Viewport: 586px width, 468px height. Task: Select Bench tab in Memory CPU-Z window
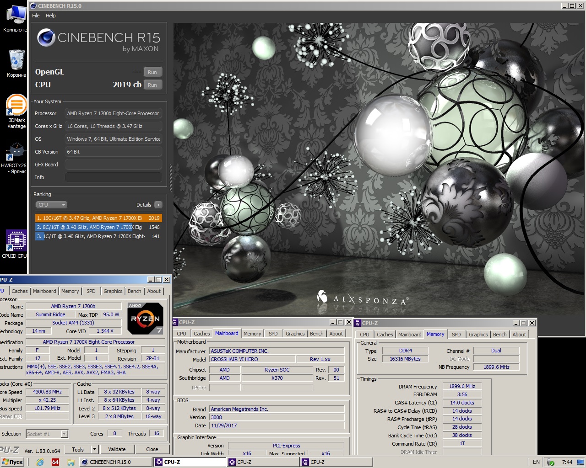click(500, 335)
